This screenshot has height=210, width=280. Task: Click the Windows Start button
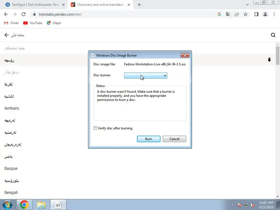point(7,205)
